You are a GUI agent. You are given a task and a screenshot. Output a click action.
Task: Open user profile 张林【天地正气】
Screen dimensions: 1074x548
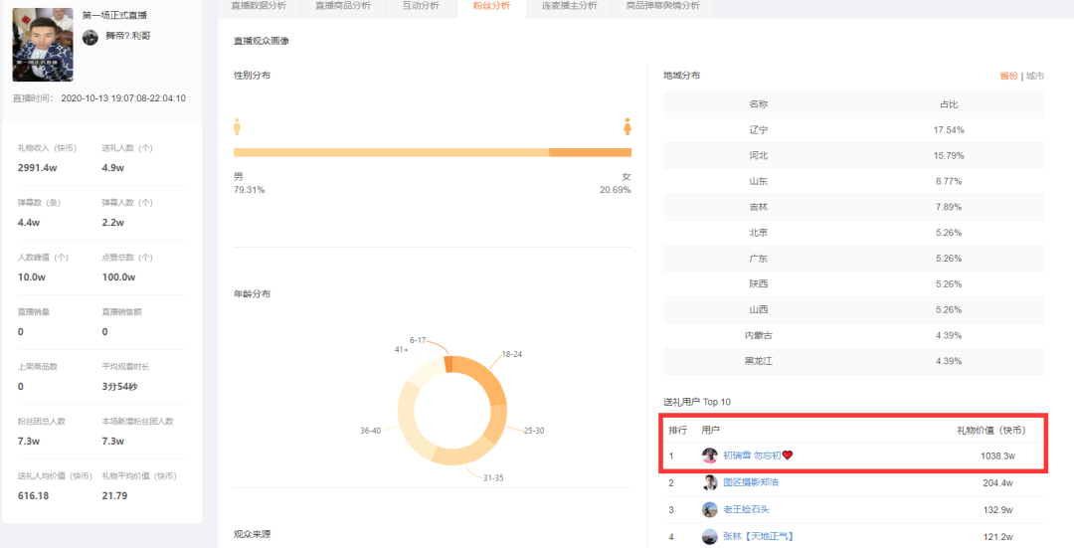tap(758, 536)
